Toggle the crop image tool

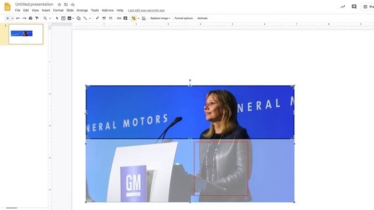[134, 18]
